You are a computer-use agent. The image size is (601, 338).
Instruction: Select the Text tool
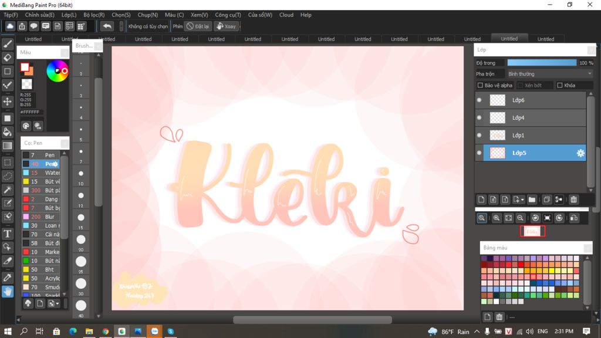pyautogui.click(x=7, y=234)
